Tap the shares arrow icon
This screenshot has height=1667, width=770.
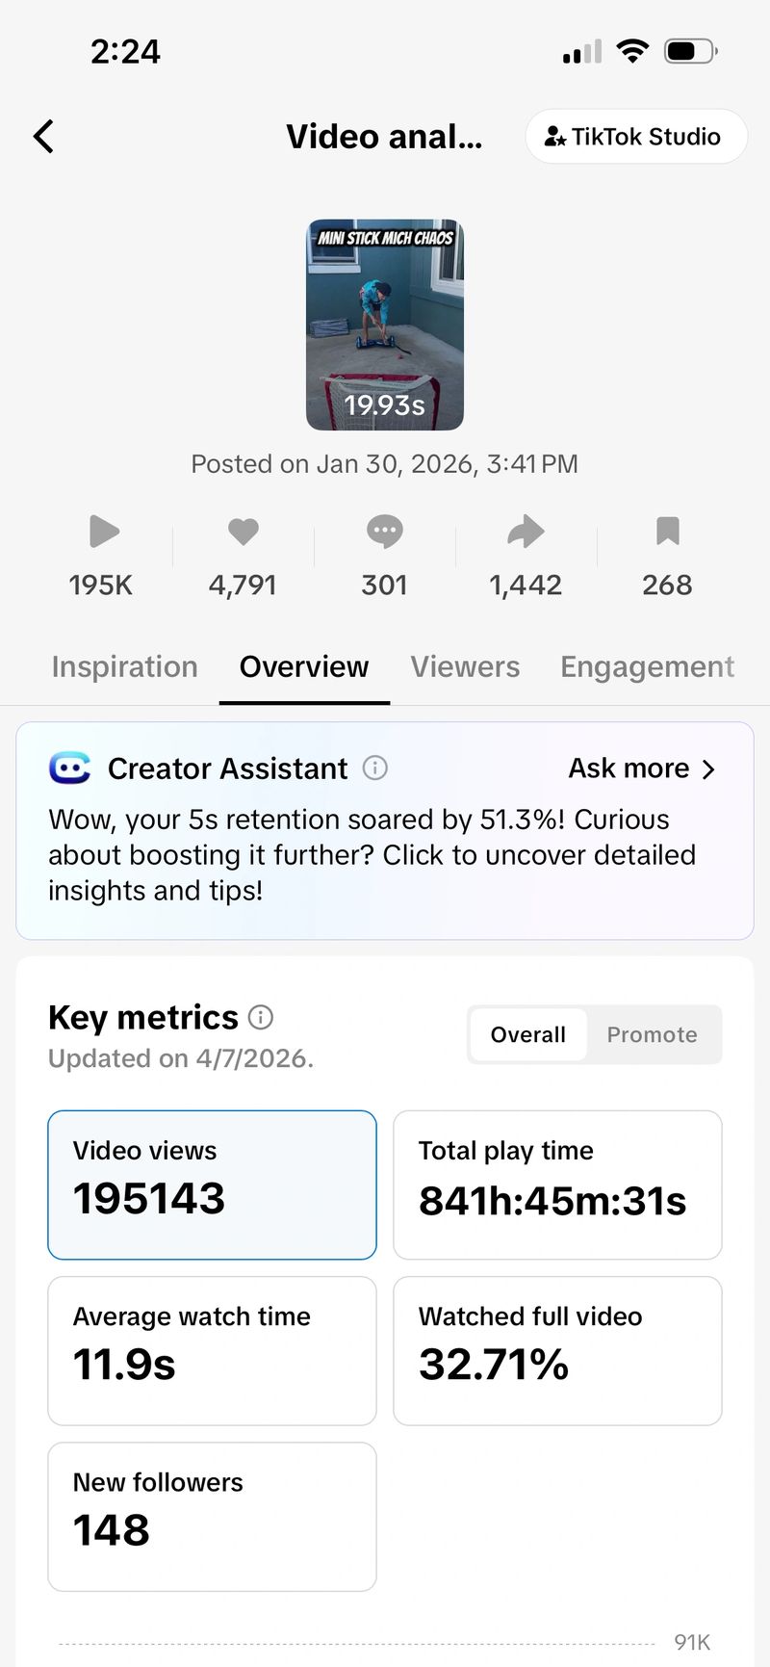526,532
